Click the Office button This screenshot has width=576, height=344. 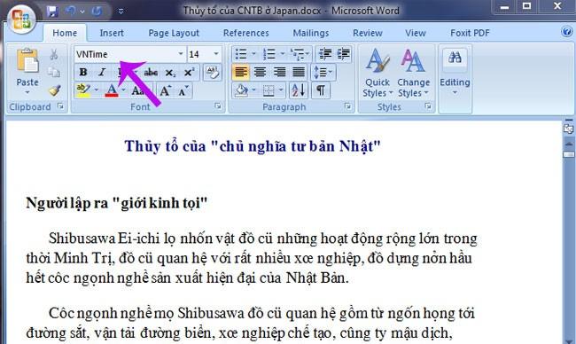coord(21,19)
